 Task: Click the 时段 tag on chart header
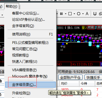(x=91, y=28)
